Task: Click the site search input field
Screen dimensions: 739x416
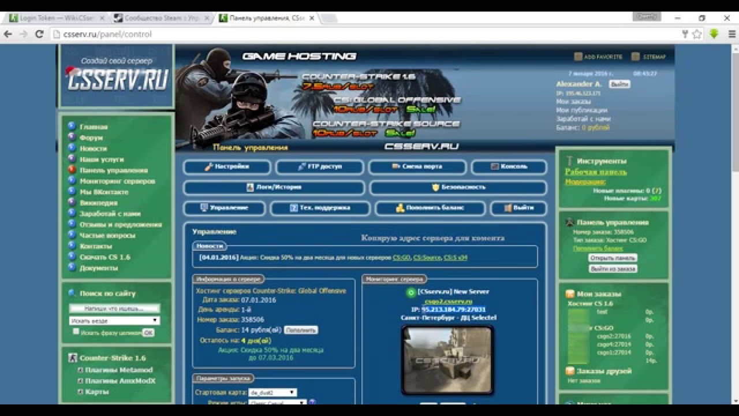Action: point(114,309)
